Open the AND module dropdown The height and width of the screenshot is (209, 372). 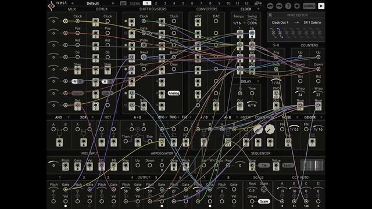[x=69, y=117]
